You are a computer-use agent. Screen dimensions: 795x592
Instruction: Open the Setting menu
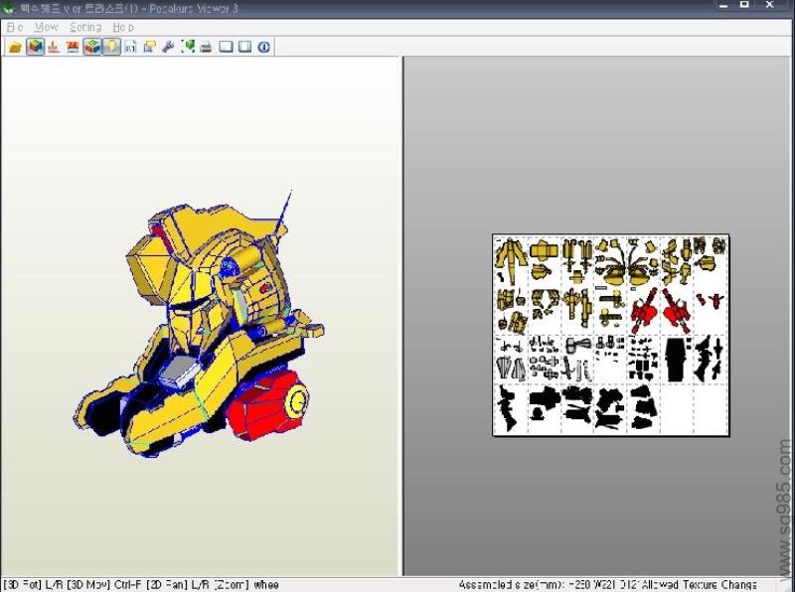pyautogui.click(x=85, y=27)
